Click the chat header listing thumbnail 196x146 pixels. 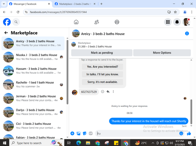tap(76, 34)
